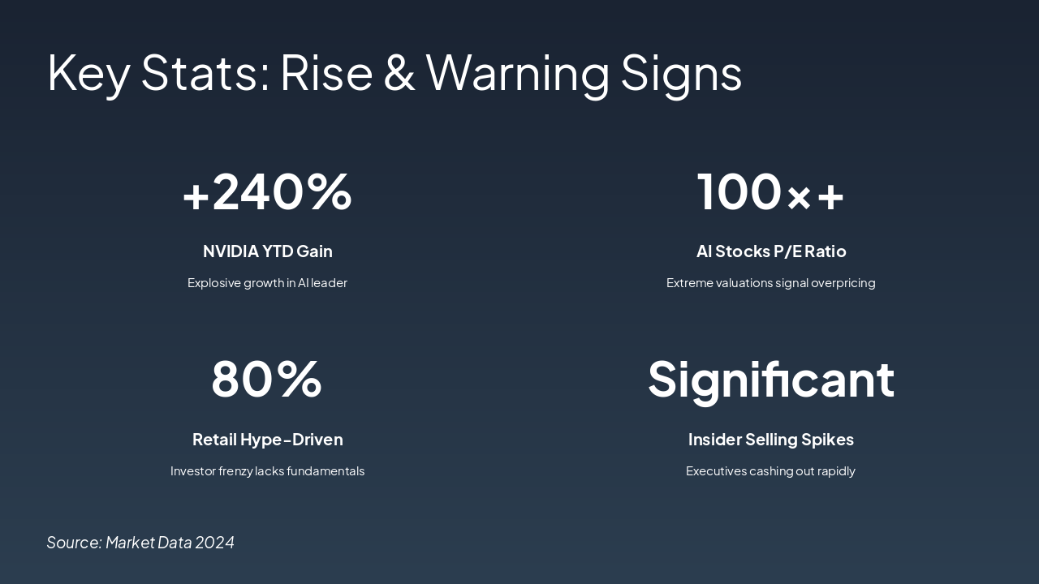The image size is (1039, 584).
Task: Select the word "Stats:" in the heading
Action: pyautogui.click(x=205, y=72)
